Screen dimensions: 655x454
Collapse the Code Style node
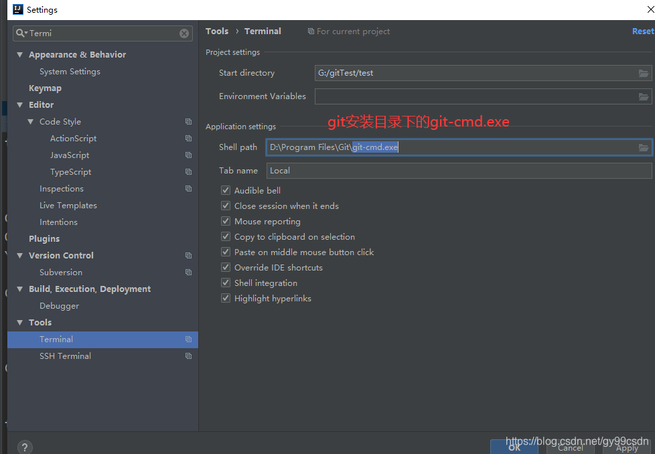click(x=31, y=122)
